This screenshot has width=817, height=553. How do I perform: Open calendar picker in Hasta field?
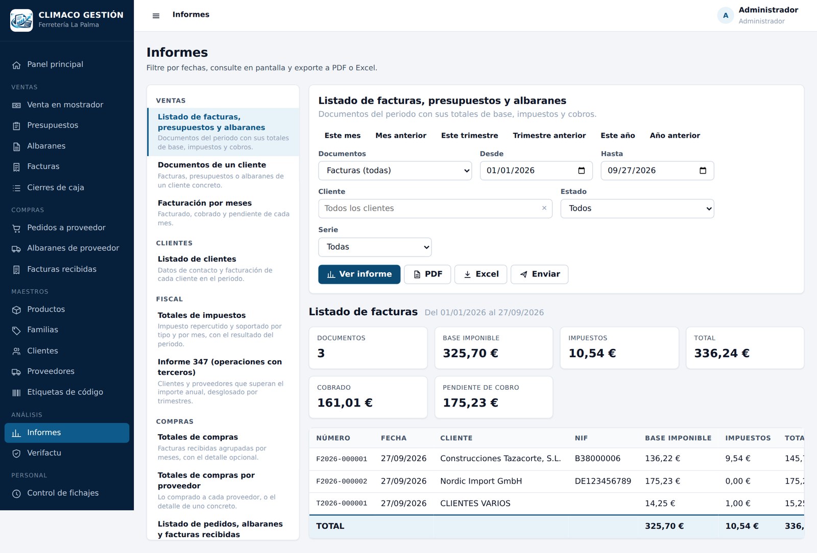point(703,170)
